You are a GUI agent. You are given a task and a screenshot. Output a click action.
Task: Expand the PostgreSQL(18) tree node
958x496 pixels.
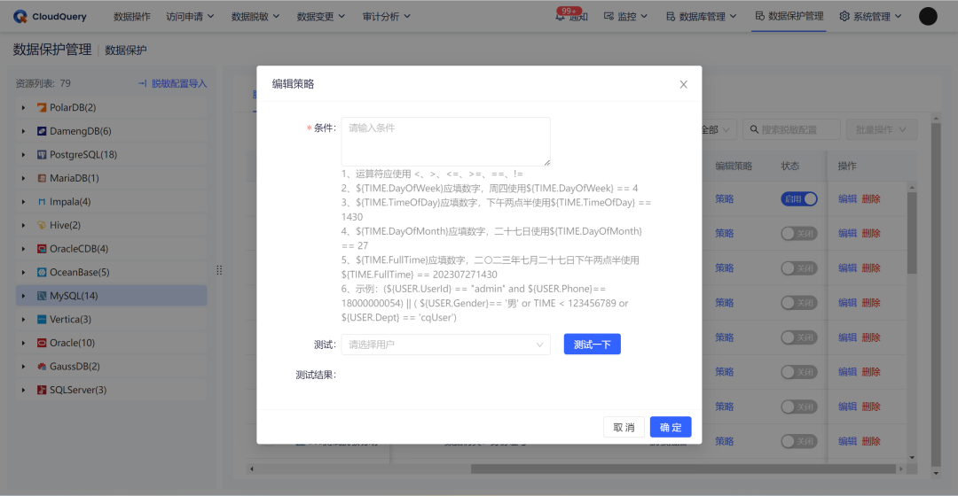point(24,155)
